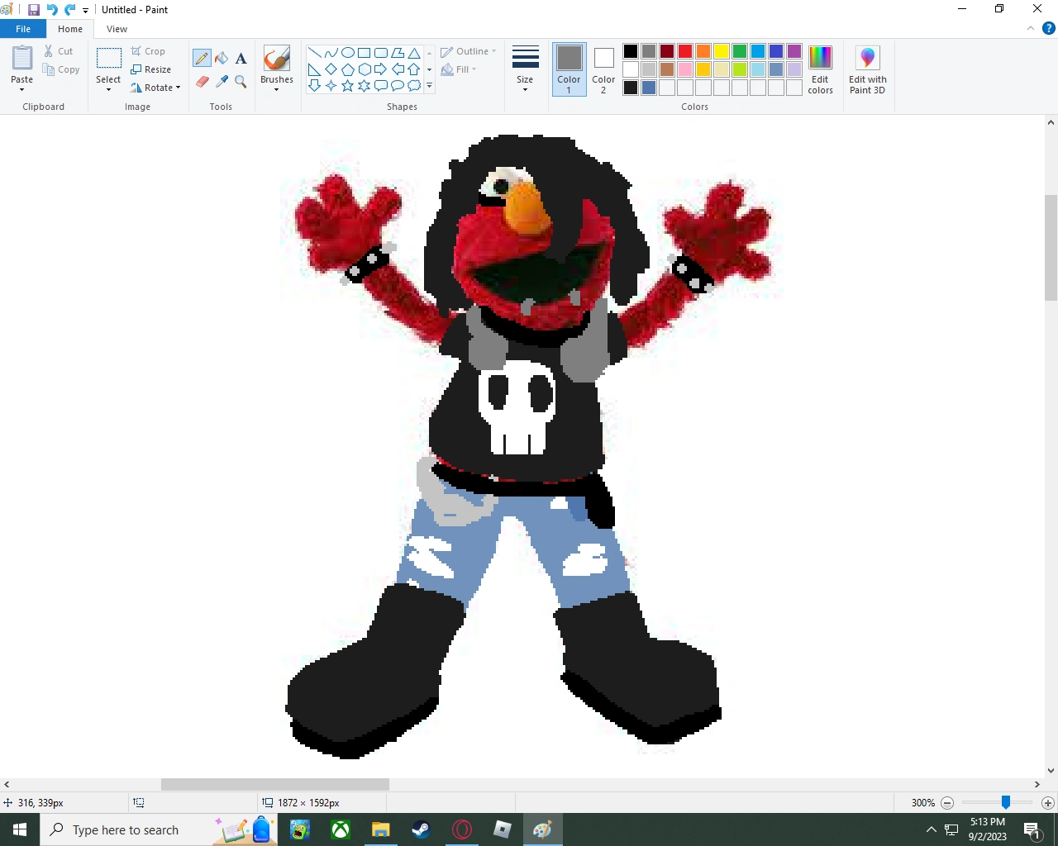Switch to the View tab
This screenshot has width=1058, height=846.
tap(117, 28)
